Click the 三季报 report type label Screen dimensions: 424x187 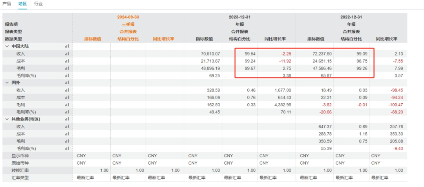(x=128, y=24)
